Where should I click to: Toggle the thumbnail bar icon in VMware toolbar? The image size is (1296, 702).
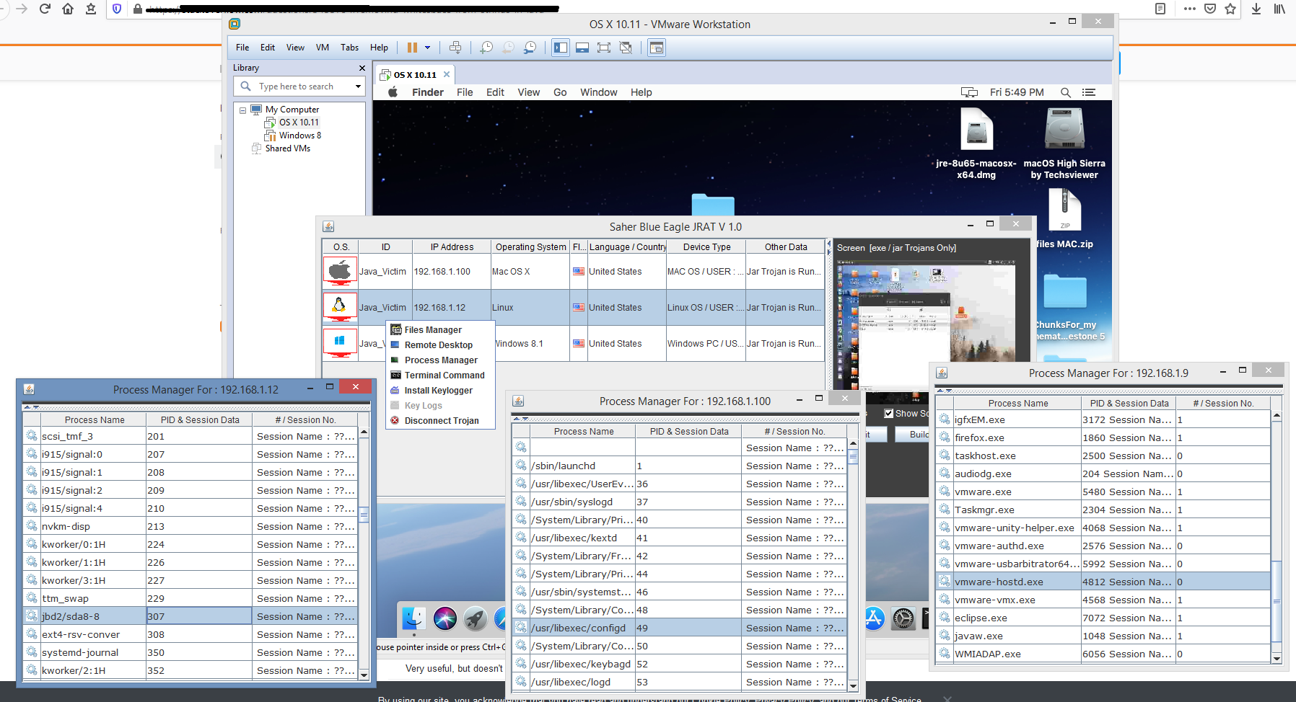(x=582, y=48)
